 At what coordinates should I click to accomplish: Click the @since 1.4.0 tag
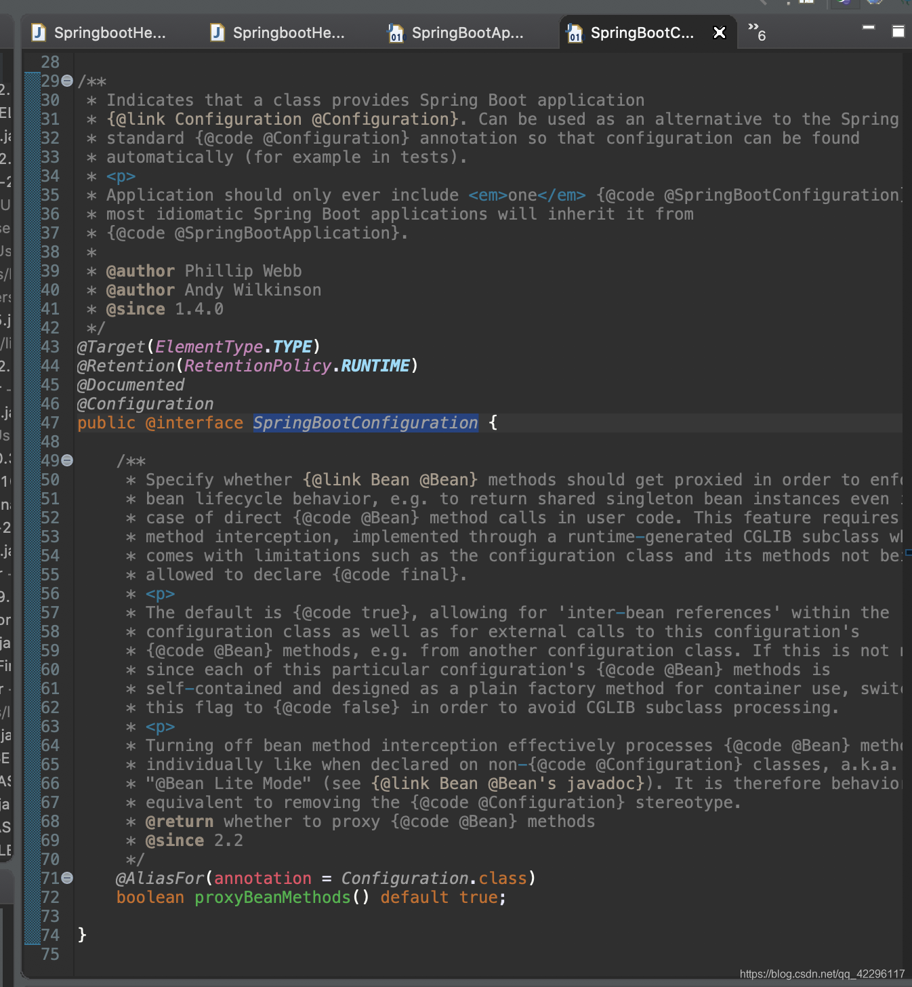pos(165,309)
